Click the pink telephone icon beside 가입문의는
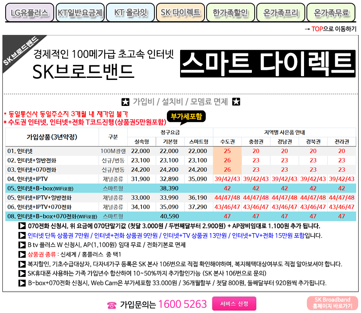The image size is (361, 313). (112, 305)
